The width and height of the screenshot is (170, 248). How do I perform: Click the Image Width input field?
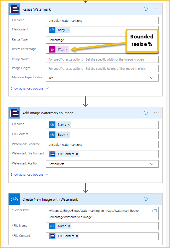click(x=102, y=59)
